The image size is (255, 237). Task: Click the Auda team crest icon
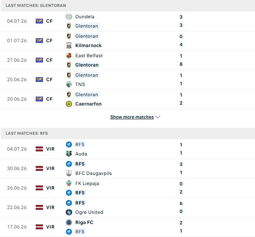point(69,154)
